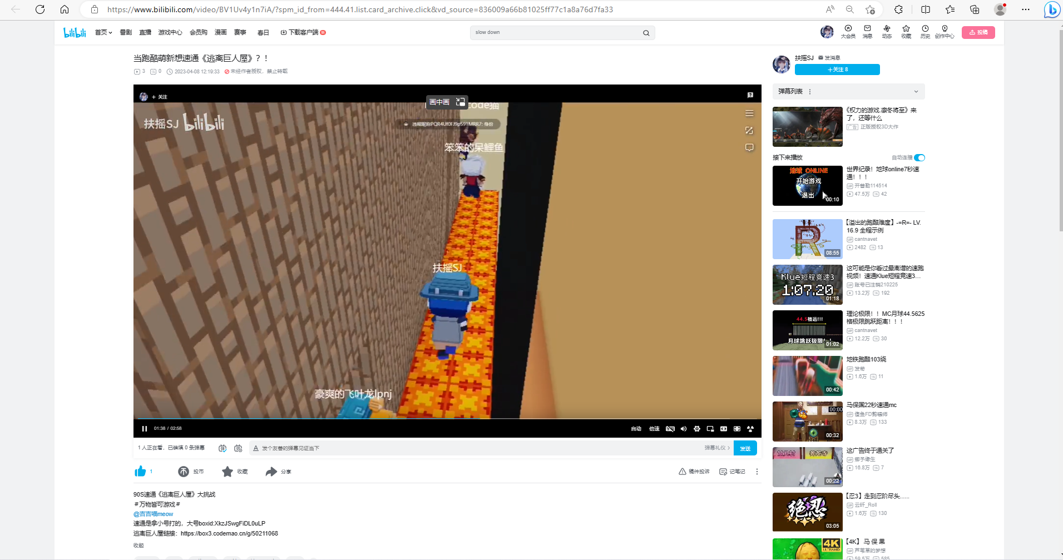
Task: Click the search magnifier icon
Action: tap(646, 33)
